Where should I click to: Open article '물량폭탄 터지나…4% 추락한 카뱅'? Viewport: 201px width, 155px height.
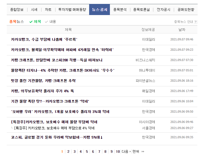pyautogui.click(x=63, y=70)
